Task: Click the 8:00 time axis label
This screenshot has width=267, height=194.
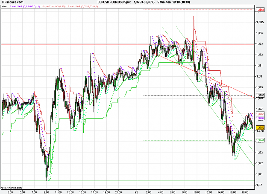Action: 185,192
